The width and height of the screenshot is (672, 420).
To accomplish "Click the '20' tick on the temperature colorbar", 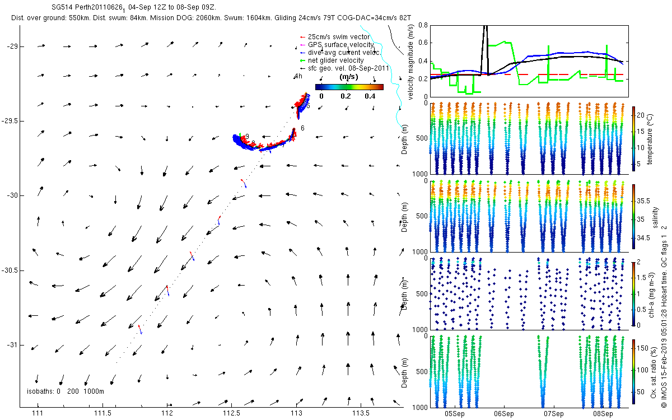I will point(642,114).
